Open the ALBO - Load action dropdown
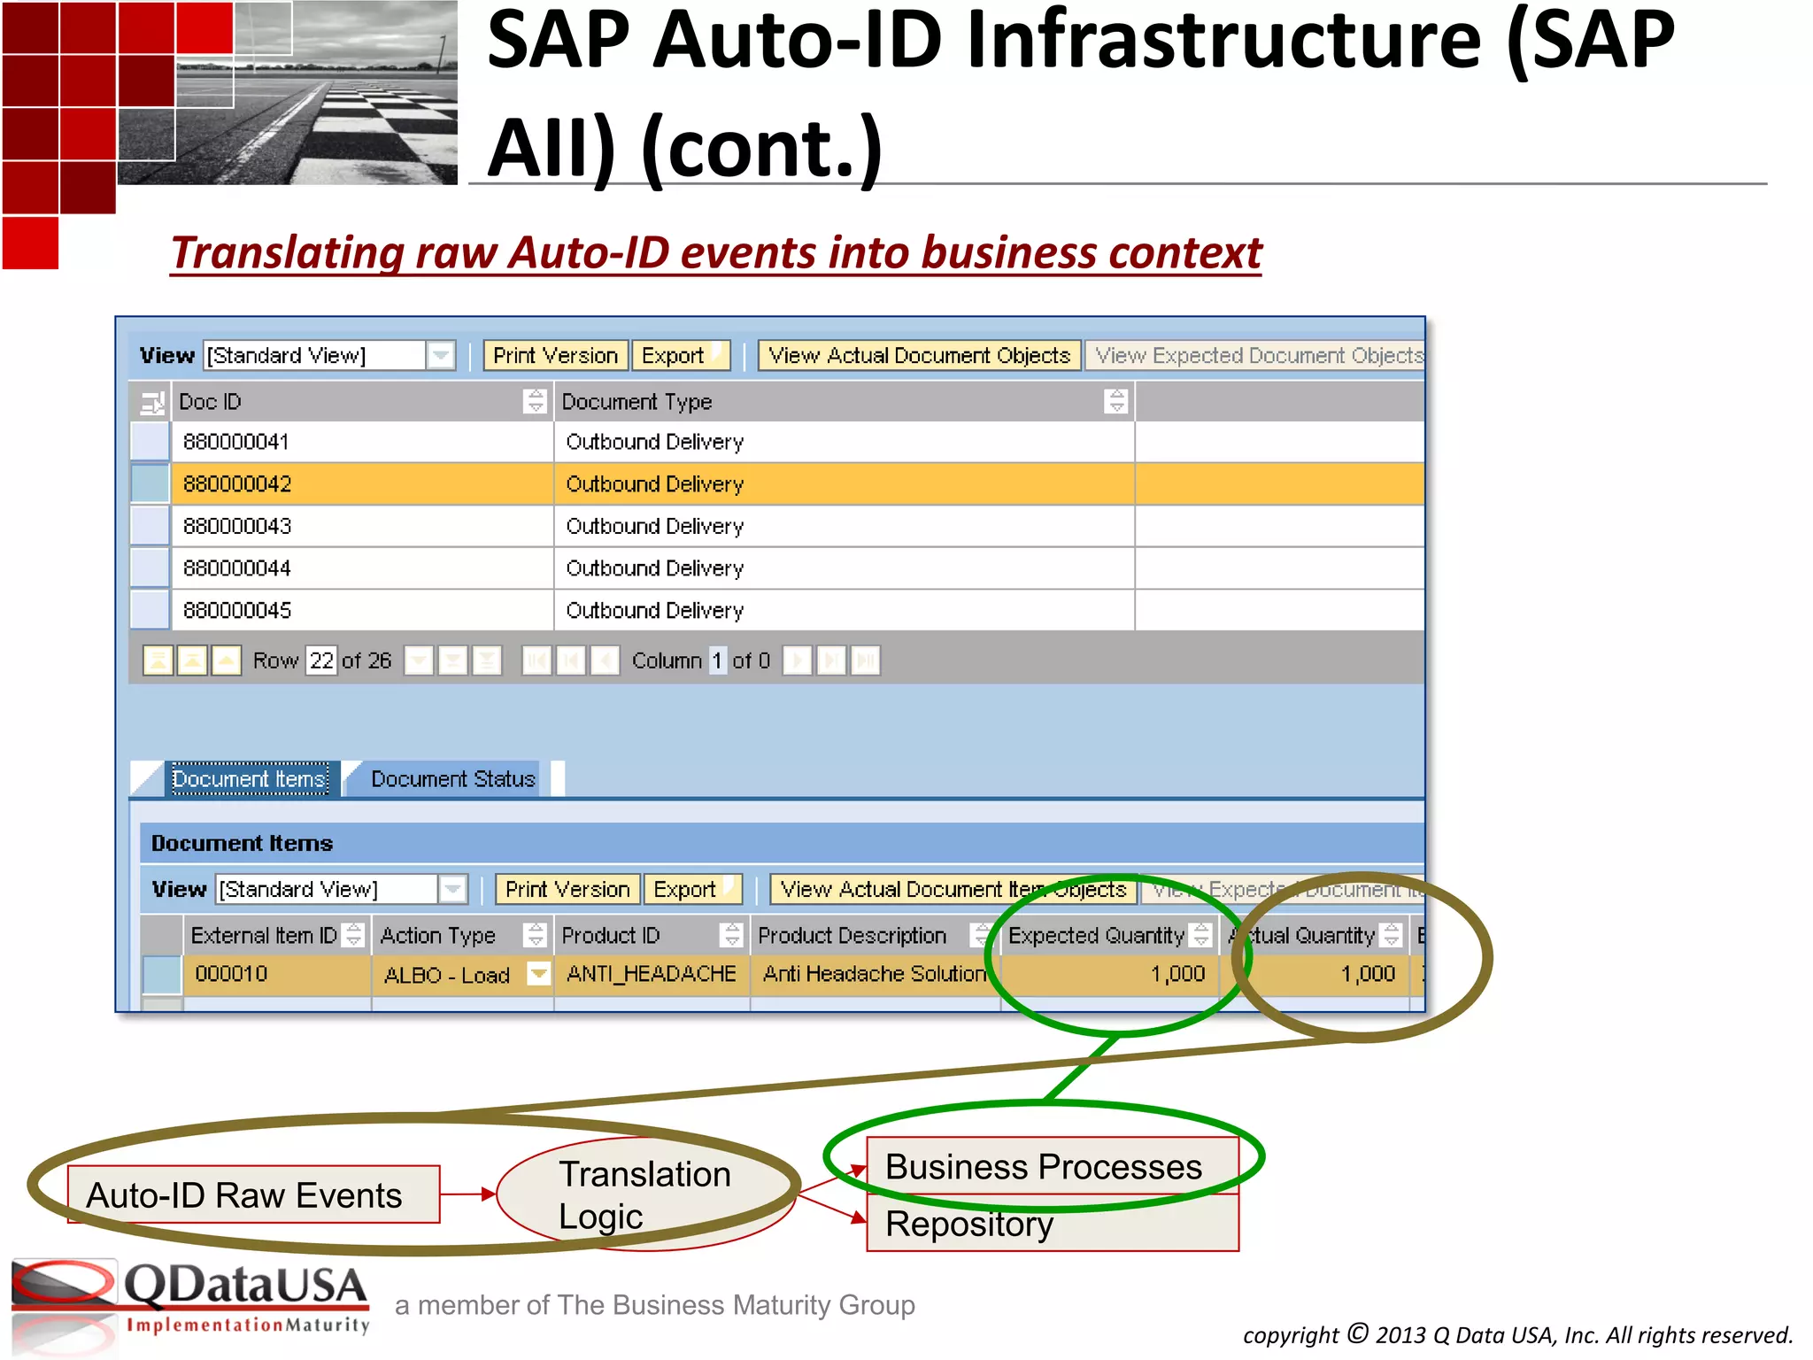Screen dimensions: 1813x1360 (x=538, y=974)
